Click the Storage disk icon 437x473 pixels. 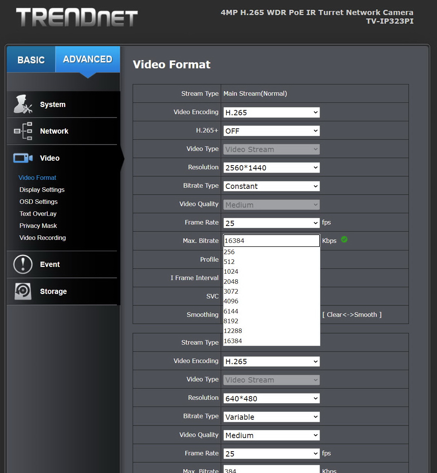[x=23, y=291]
